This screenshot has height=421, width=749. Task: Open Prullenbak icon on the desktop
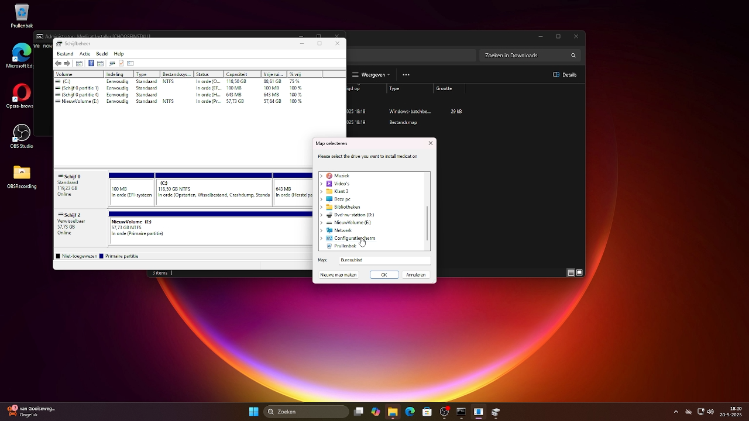tap(22, 16)
